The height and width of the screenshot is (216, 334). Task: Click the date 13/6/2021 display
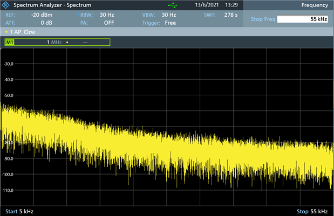click(206, 5)
